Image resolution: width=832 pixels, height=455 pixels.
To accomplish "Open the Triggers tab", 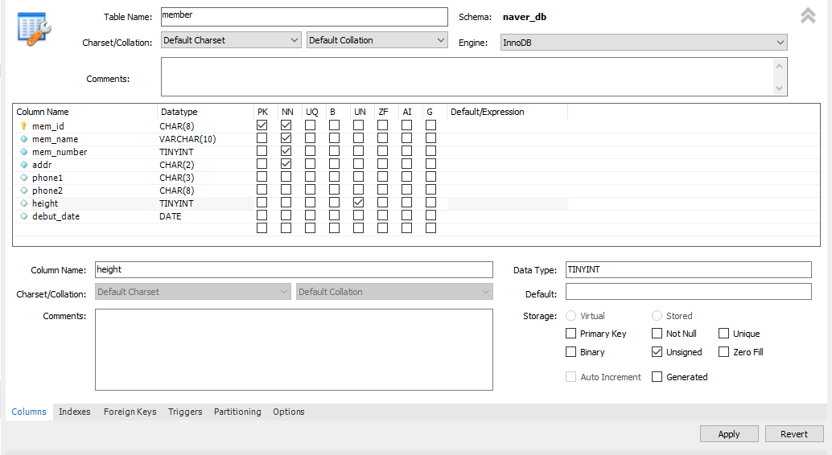I will tap(185, 412).
